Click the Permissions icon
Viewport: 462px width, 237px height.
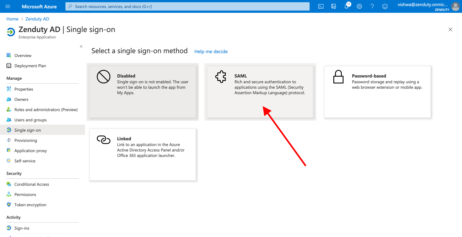9,194
